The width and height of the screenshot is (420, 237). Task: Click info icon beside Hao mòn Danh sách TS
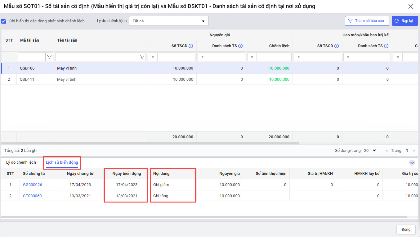386,46
